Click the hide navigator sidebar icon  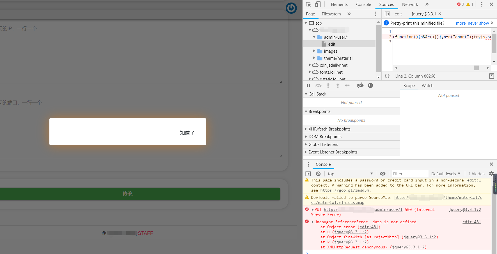pos(387,14)
